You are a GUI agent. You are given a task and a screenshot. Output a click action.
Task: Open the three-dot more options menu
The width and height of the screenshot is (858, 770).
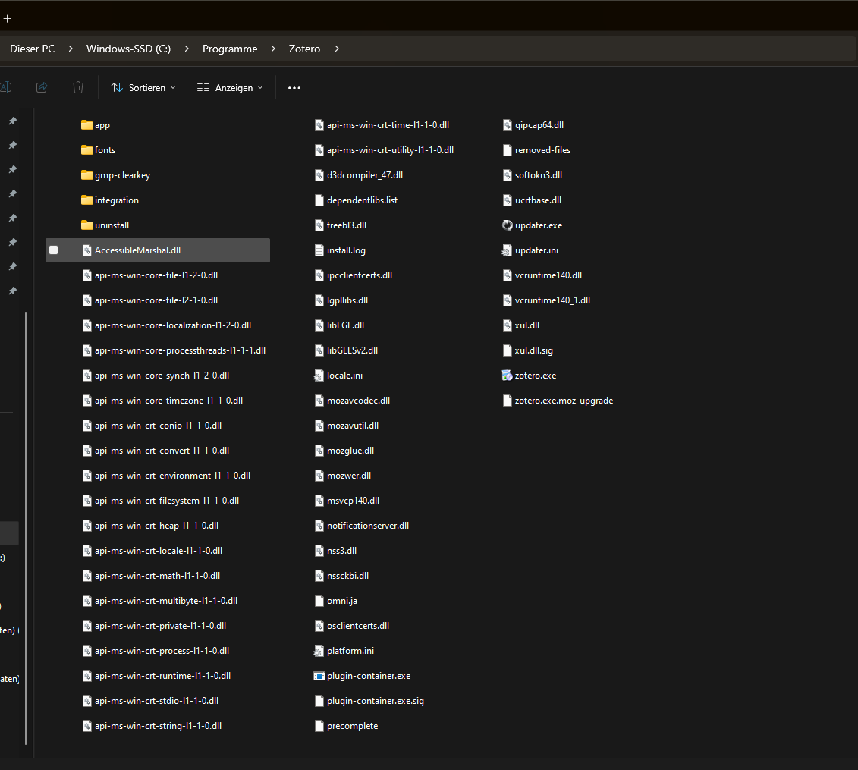294,87
